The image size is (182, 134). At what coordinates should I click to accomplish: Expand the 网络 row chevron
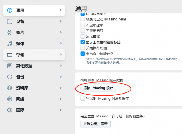[x=60, y=99]
